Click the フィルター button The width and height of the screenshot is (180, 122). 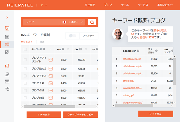89,36
